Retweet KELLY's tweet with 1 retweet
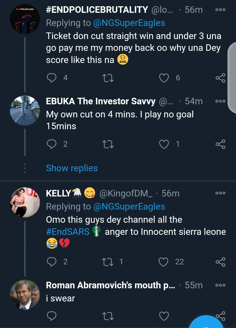 [107, 261]
